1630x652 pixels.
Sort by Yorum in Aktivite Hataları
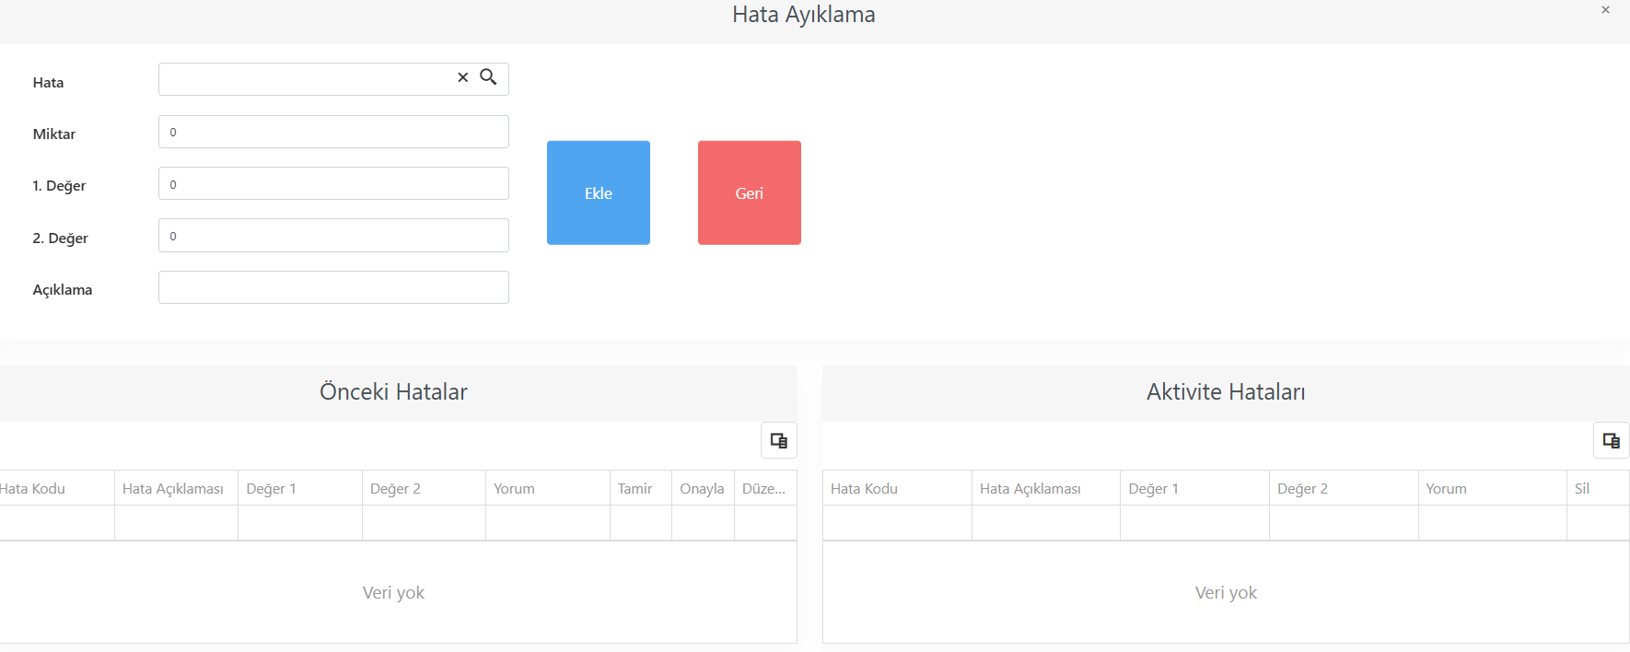coord(1493,488)
